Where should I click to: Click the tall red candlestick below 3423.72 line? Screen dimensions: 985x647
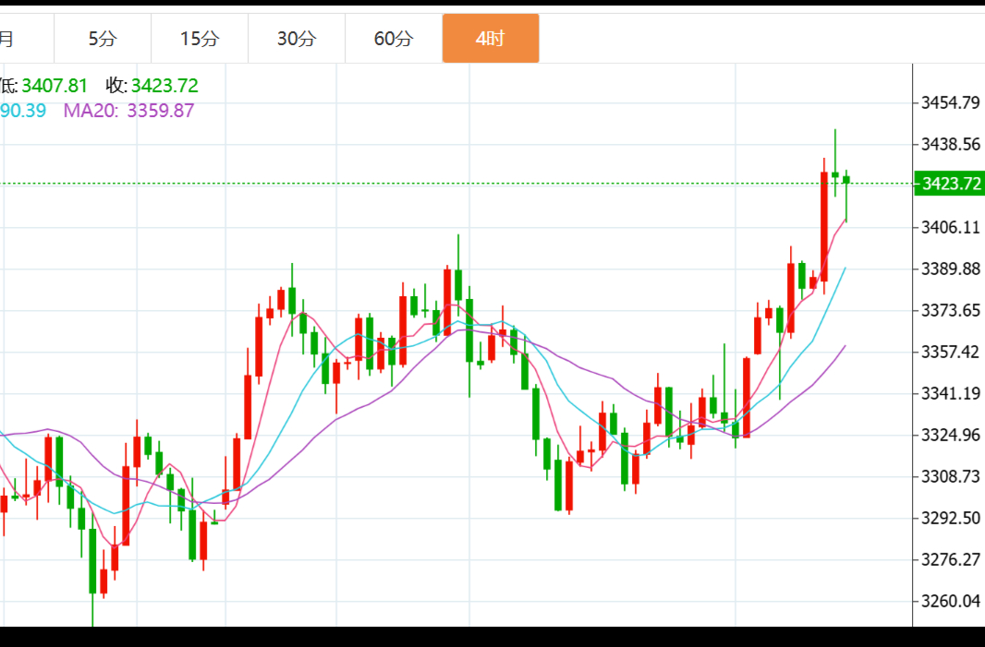click(824, 226)
